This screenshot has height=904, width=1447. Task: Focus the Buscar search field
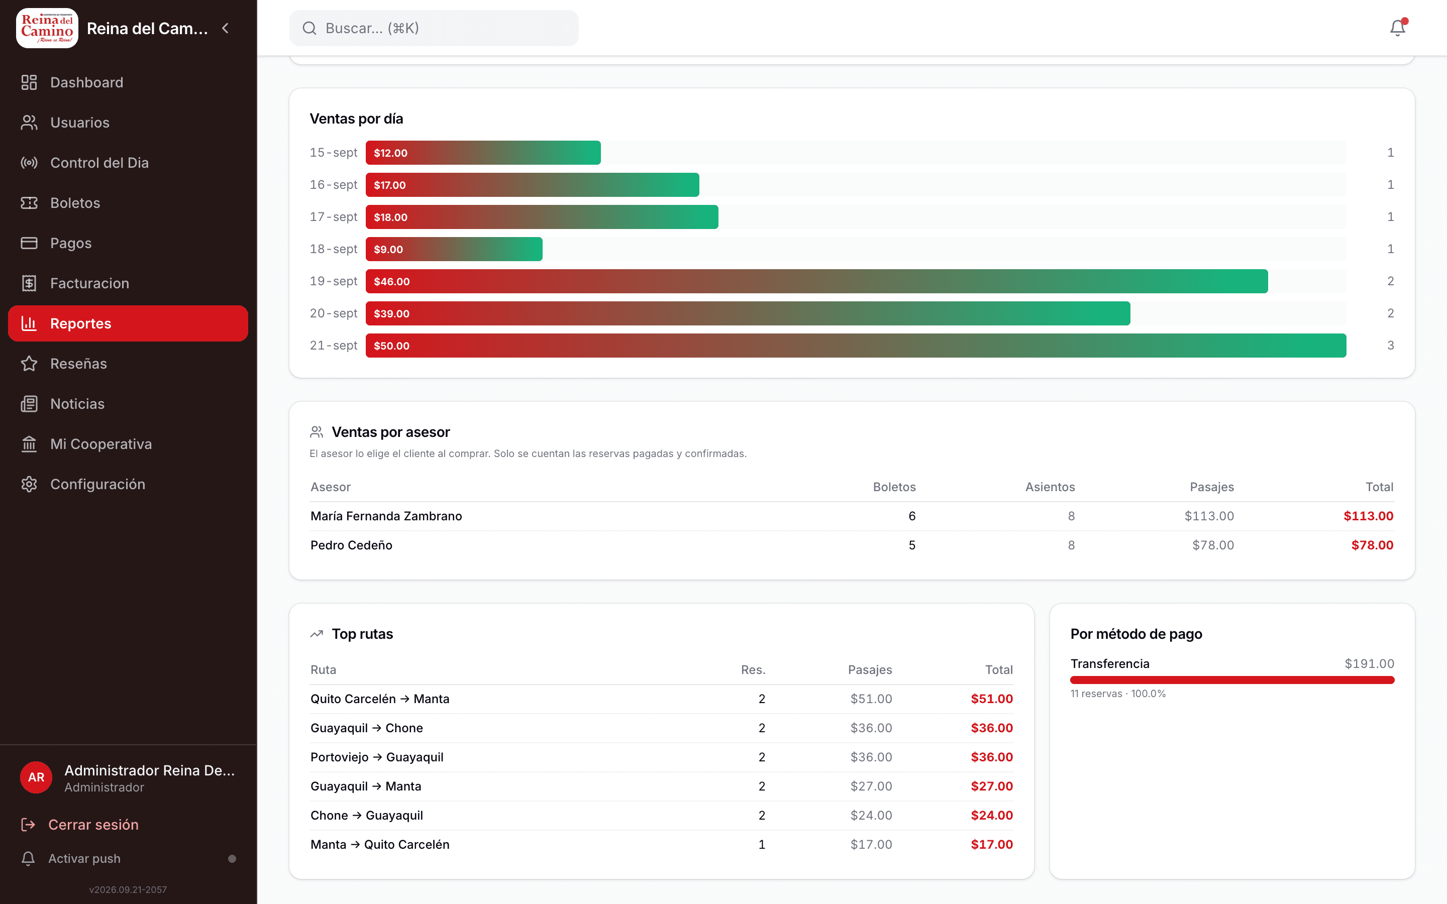tap(434, 28)
